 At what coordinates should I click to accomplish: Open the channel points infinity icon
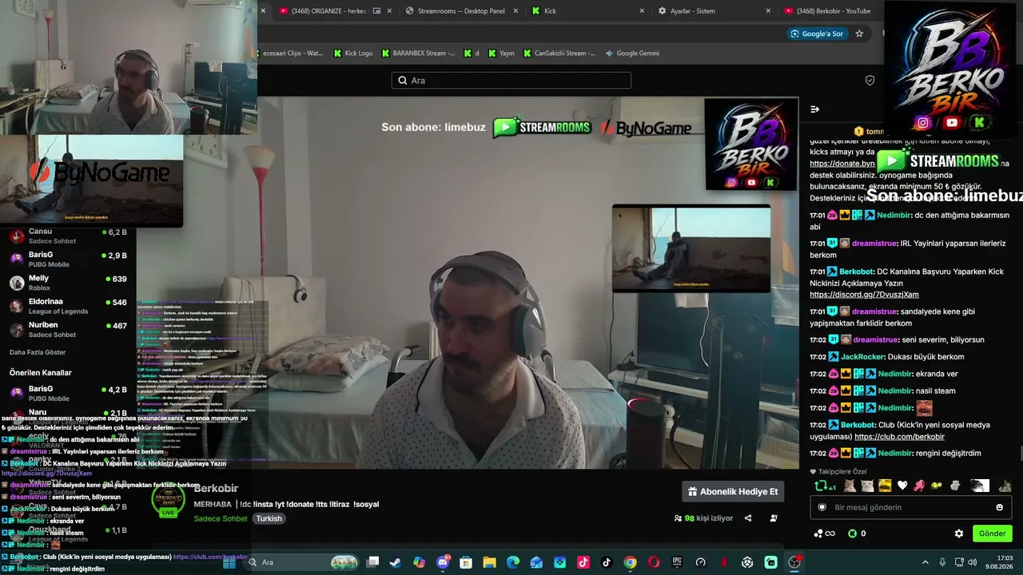[824, 533]
